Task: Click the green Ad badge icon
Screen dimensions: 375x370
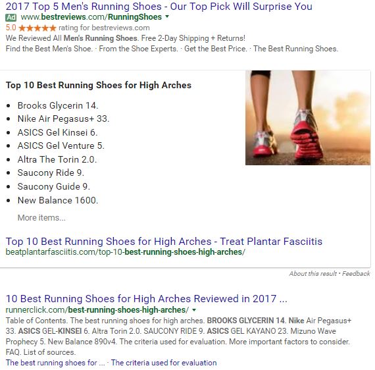Action: 11,18
